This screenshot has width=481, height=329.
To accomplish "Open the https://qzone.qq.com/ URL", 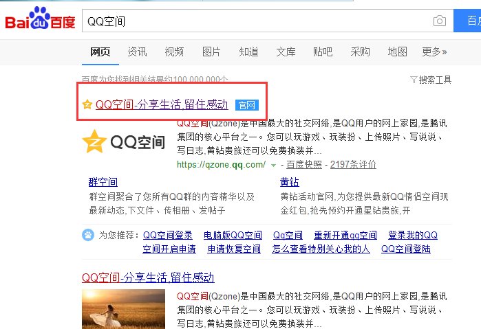I will point(221,165).
